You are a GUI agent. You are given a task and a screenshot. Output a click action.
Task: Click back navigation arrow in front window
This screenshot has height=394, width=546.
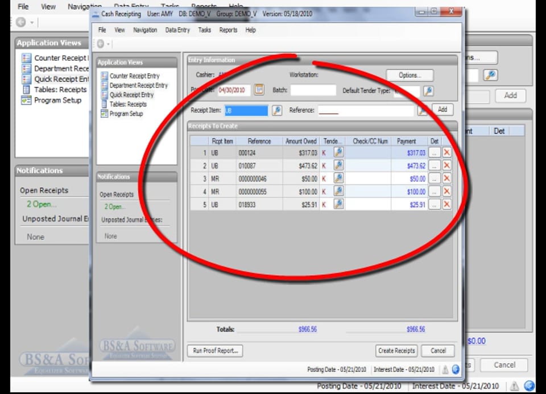click(101, 44)
